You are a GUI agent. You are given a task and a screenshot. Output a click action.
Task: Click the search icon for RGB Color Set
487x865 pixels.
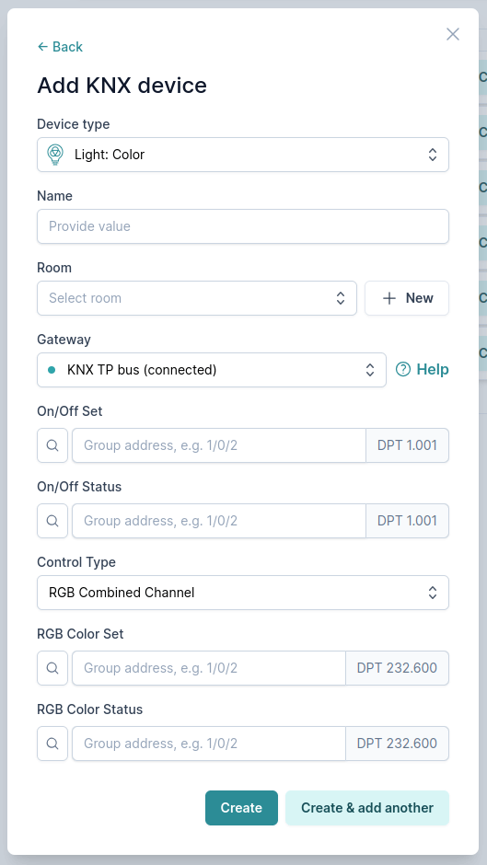point(52,668)
